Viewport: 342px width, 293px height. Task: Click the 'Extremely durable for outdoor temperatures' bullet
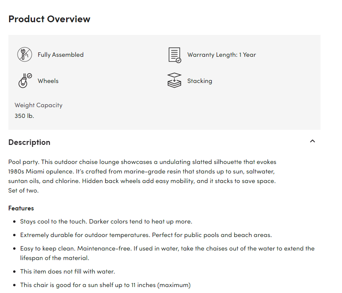[146, 235]
